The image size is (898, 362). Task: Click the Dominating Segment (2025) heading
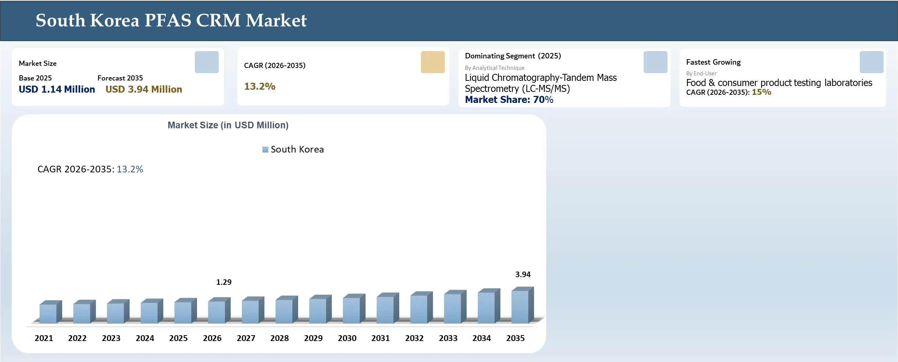[513, 56]
